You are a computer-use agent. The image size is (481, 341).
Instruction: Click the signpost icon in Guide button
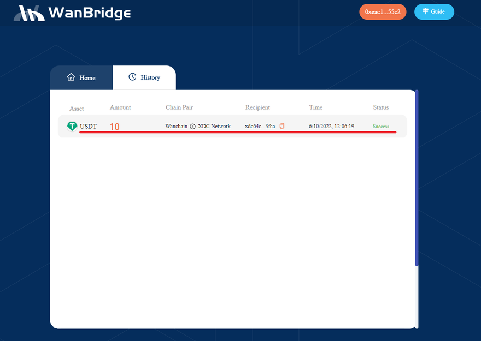pos(425,11)
